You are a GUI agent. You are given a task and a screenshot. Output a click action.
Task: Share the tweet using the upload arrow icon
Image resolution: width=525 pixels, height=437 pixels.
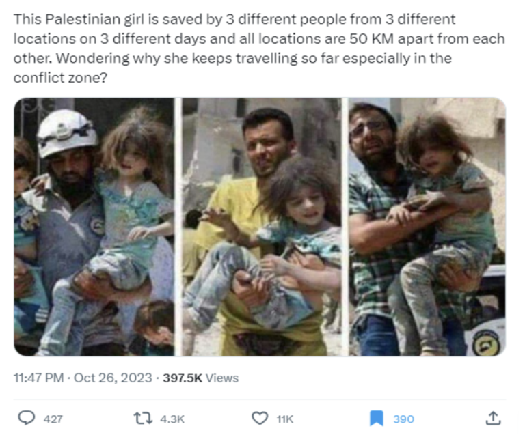click(493, 418)
